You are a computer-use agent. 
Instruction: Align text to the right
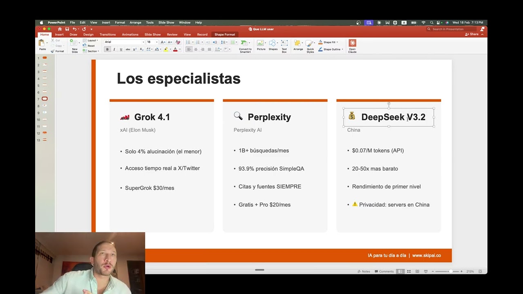(203, 49)
